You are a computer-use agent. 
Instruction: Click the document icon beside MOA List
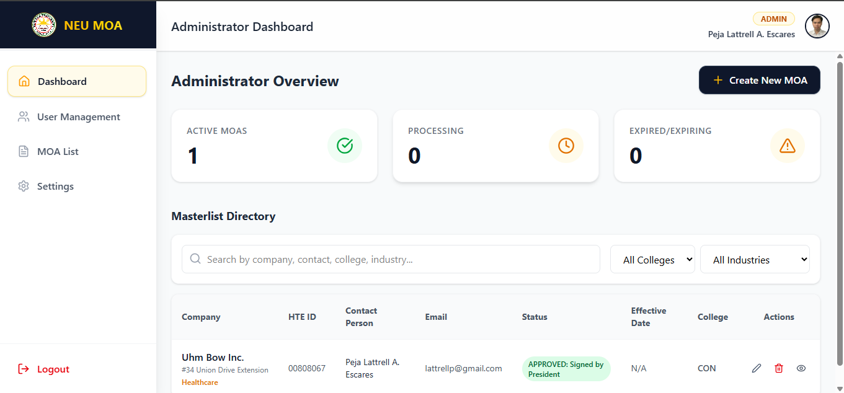pos(24,151)
